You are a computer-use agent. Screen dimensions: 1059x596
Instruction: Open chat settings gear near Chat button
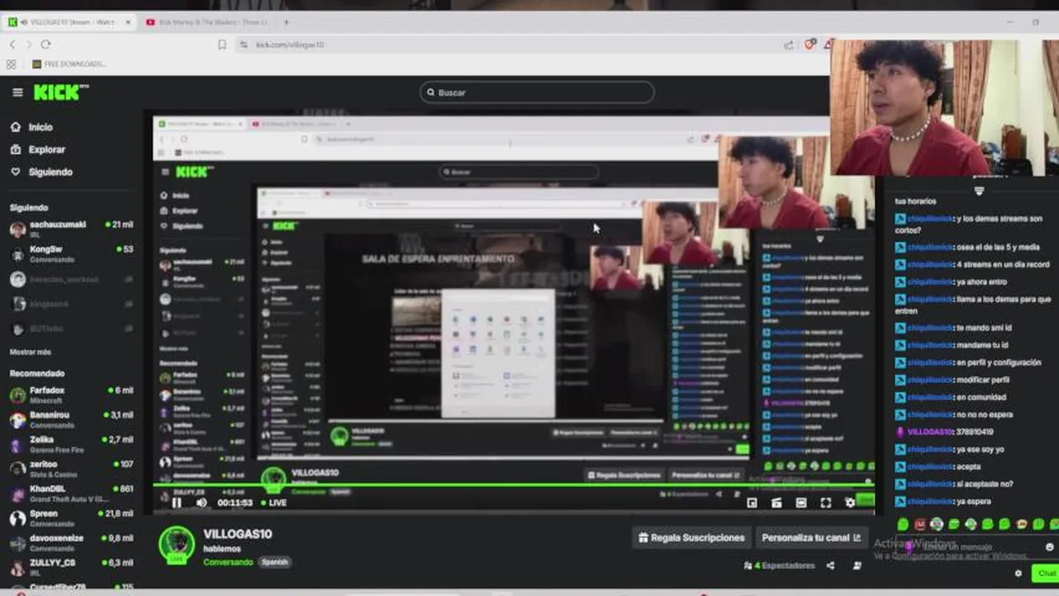1018,573
